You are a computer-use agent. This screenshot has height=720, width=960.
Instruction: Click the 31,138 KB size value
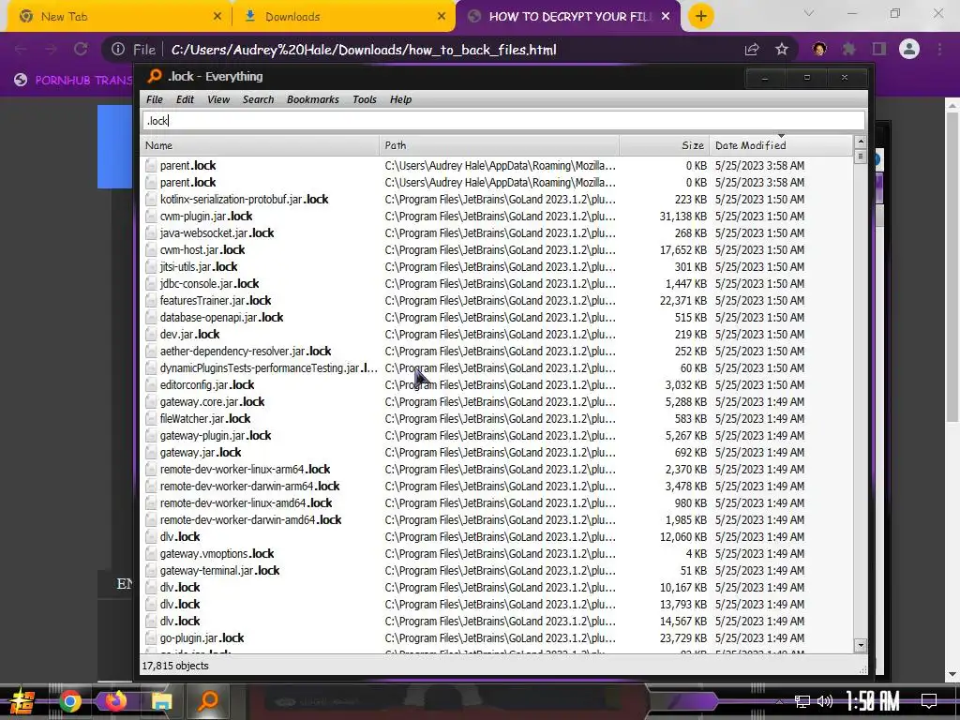(683, 217)
